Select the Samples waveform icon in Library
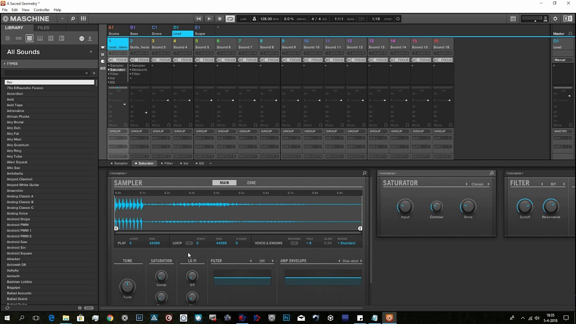576x324 pixels. [62, 39]
